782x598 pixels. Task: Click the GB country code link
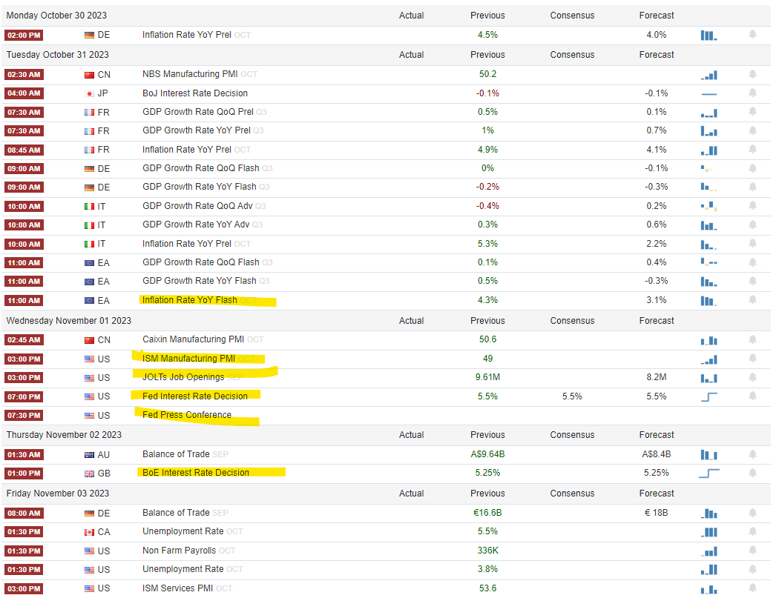point(104,474)
